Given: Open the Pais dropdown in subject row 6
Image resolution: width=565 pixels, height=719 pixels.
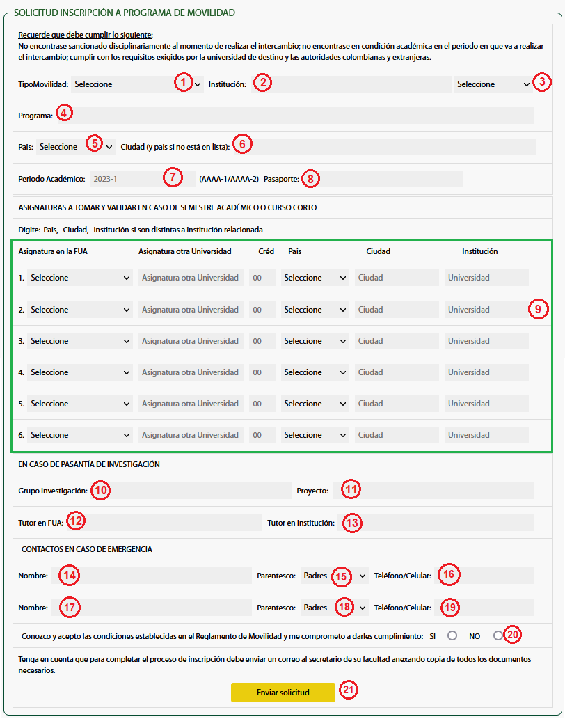Looking at the screenshot, I should (315, 435).
